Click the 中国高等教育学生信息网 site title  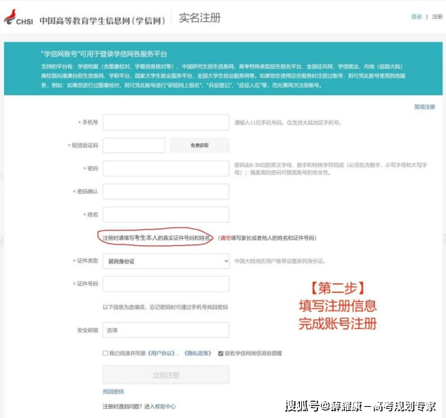102,20
